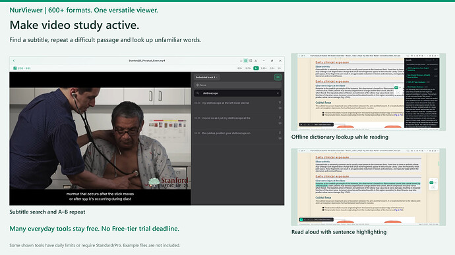Click the eye icon on the 'left lower sternal' row
The width and height of the screenshot is (455, 255).
280,108
